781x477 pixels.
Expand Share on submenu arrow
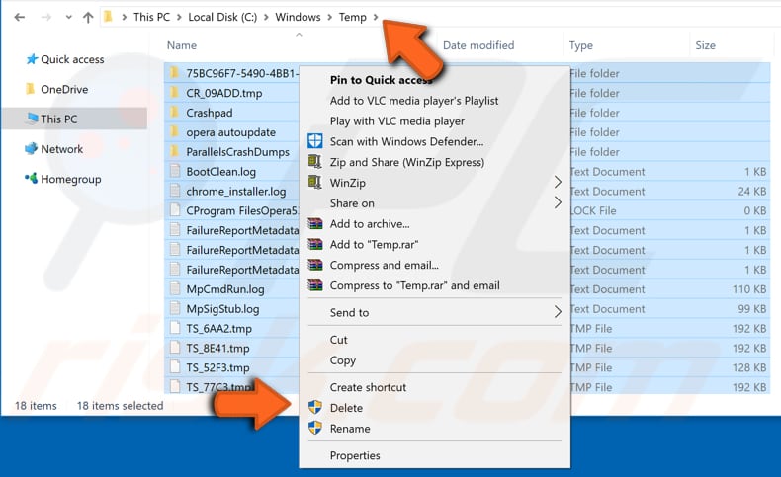tap(558, 202)
